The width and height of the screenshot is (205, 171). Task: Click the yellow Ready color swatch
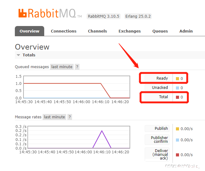point(177,79)
